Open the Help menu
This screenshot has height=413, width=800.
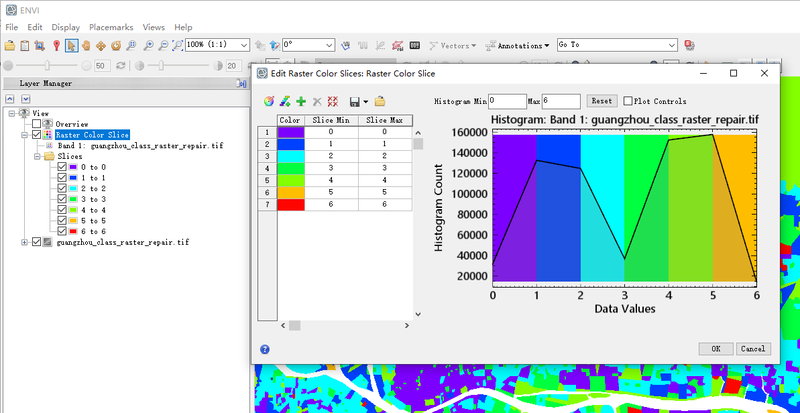[x=183, y=27]
